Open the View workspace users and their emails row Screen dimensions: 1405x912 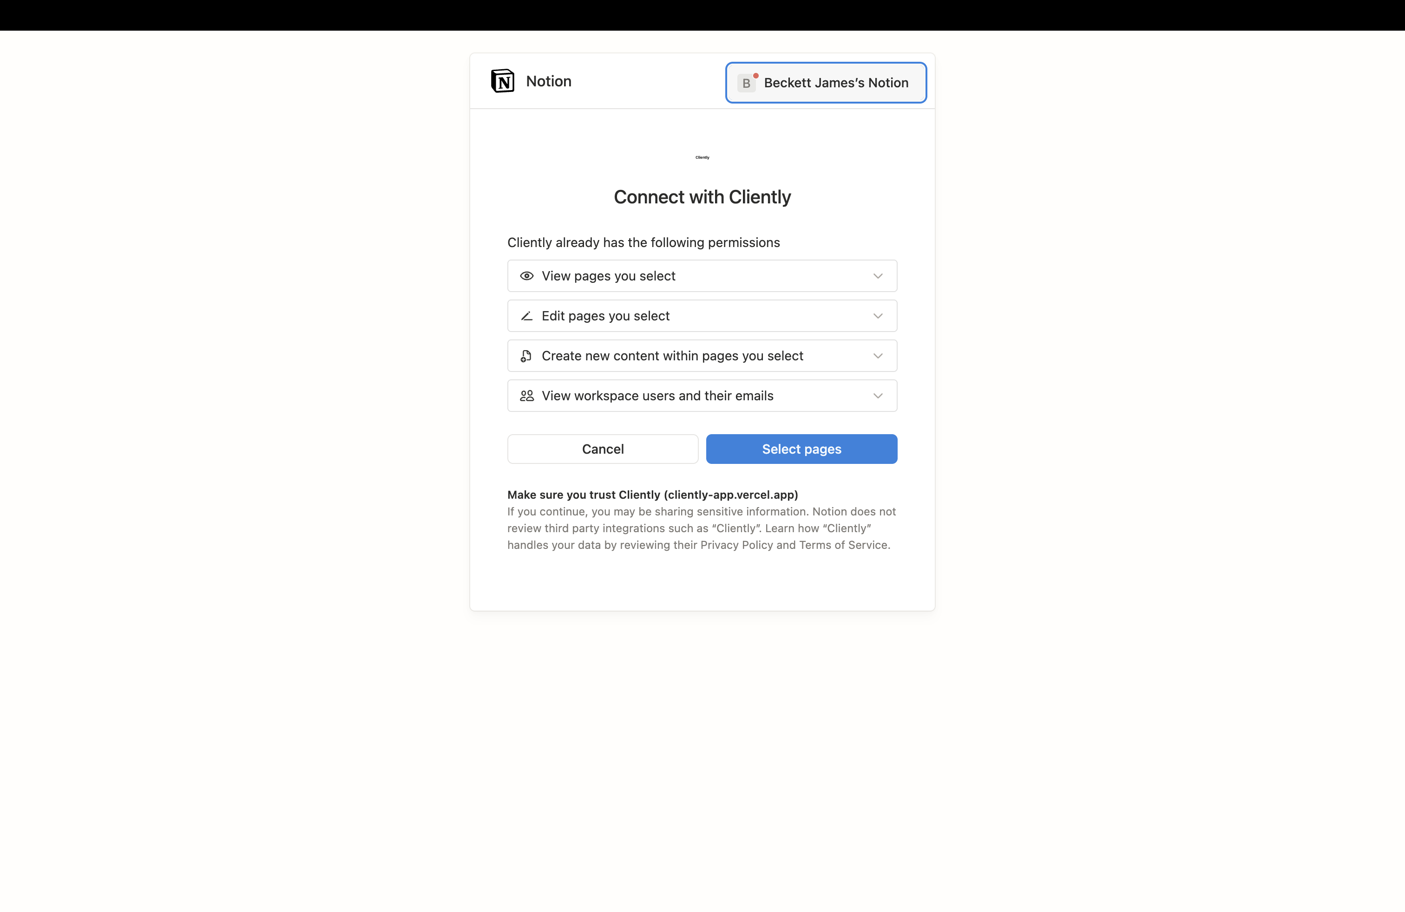click(657, 396)
